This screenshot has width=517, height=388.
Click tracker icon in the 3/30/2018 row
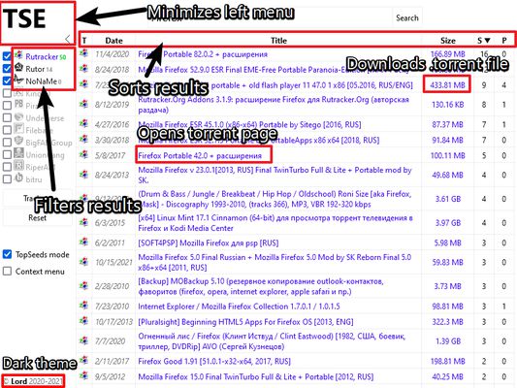(84, 139)
